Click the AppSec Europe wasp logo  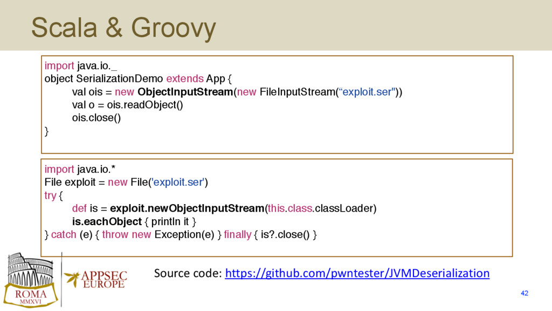95,280
